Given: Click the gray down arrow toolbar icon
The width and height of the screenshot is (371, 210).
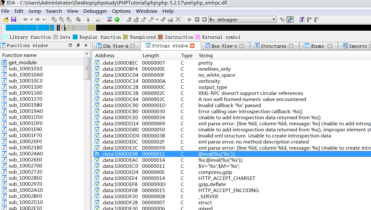Looking at the screenshot, I should [x=88, y=19].
